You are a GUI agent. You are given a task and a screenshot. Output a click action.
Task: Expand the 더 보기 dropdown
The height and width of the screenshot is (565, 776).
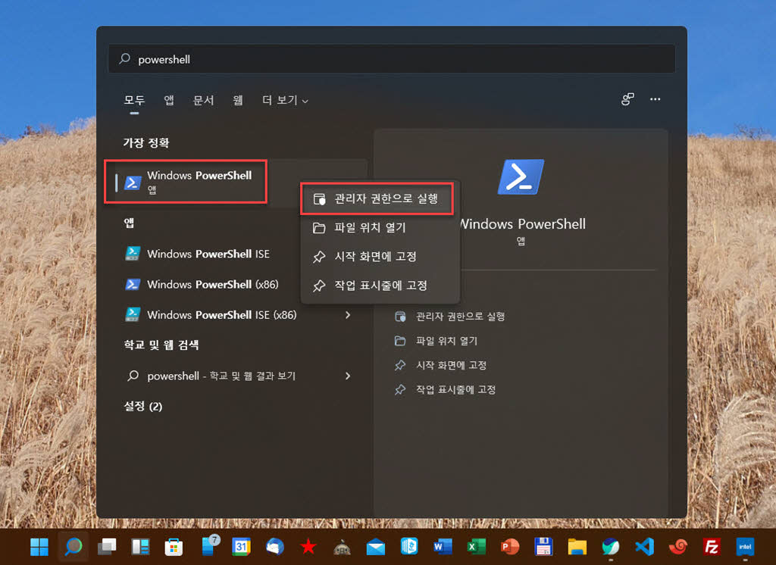click(285, 101)
